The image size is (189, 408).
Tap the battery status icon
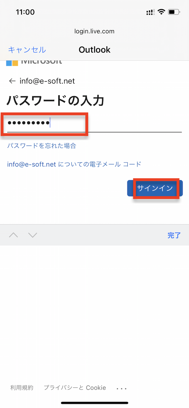pos(174,12)
